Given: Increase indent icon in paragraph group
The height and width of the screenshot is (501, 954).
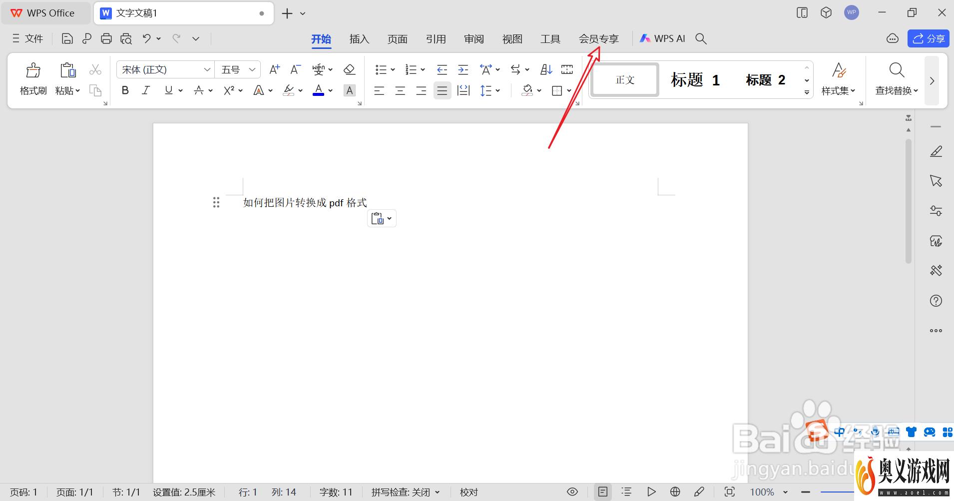Looking at the screenshot, I should (463, 69).
